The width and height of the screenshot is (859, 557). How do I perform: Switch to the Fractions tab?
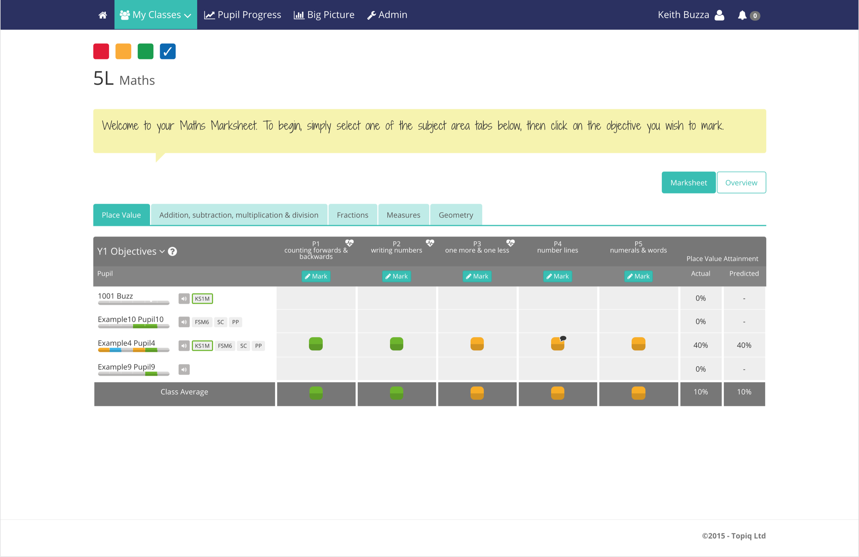352,215
